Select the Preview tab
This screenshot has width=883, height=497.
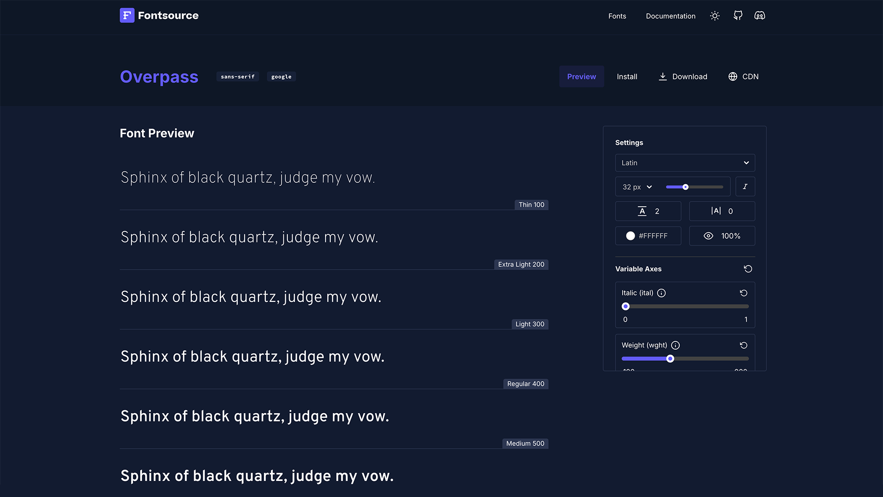(x=581, y=77)
